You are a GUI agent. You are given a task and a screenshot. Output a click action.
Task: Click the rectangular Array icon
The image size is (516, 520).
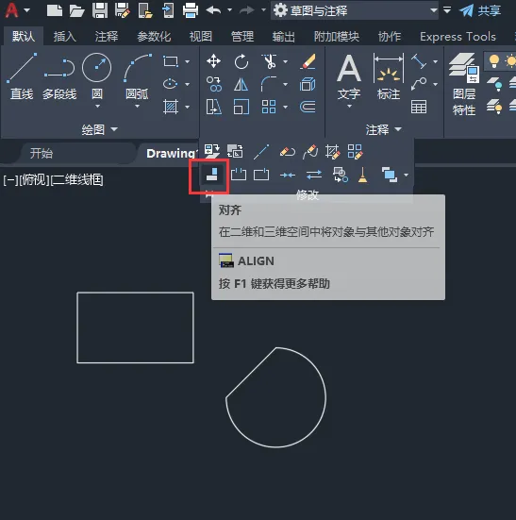269,107
